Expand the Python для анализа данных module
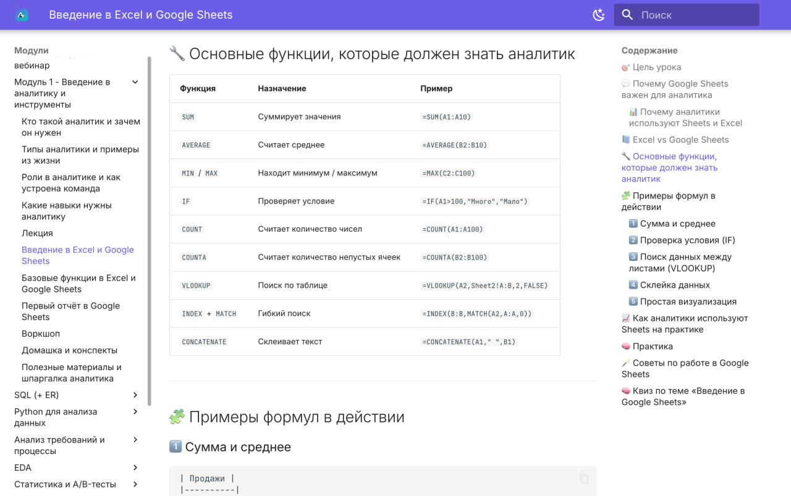The width and height of the screenshot is (791, 496). (x=135, y=411)
